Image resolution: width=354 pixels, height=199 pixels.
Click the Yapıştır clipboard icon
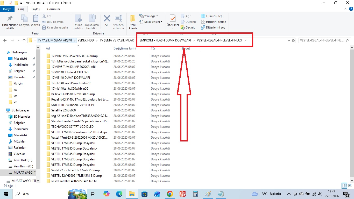click(x=36, y=18)
